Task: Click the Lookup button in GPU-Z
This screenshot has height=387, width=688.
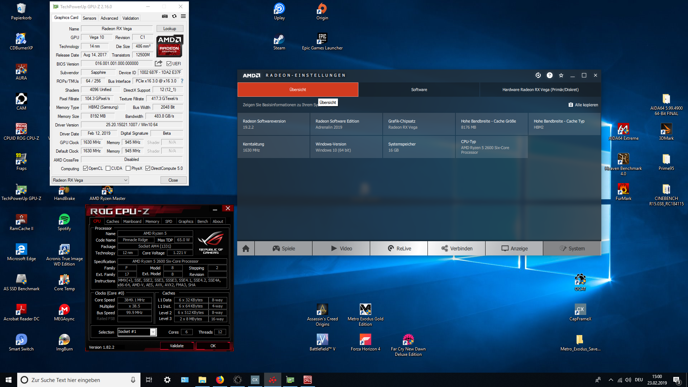Action: coord(169,29)
